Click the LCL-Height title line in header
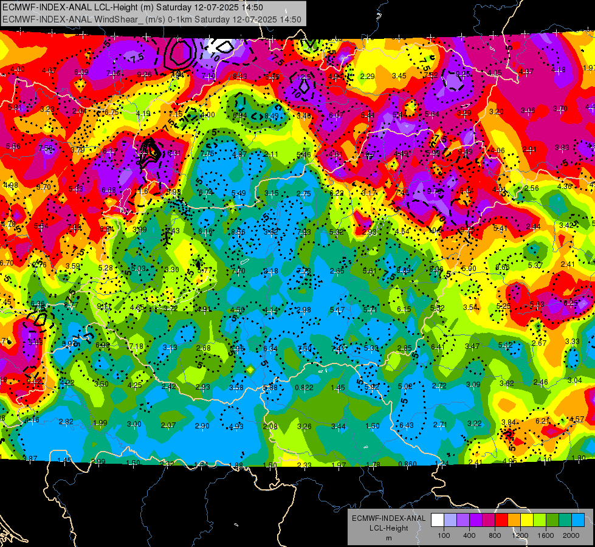Screen dimensions: 595x547 pyautogui.click(x=132, y=7)
